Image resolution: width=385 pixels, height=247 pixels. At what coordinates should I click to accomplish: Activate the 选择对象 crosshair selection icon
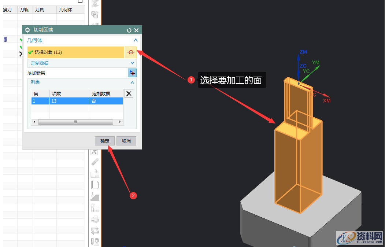(131, 52)
